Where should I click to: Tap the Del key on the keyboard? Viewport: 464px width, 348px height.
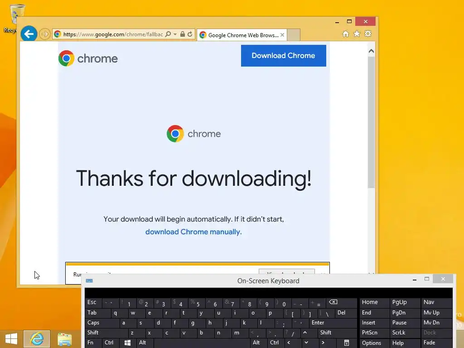(x=346, y=313)
